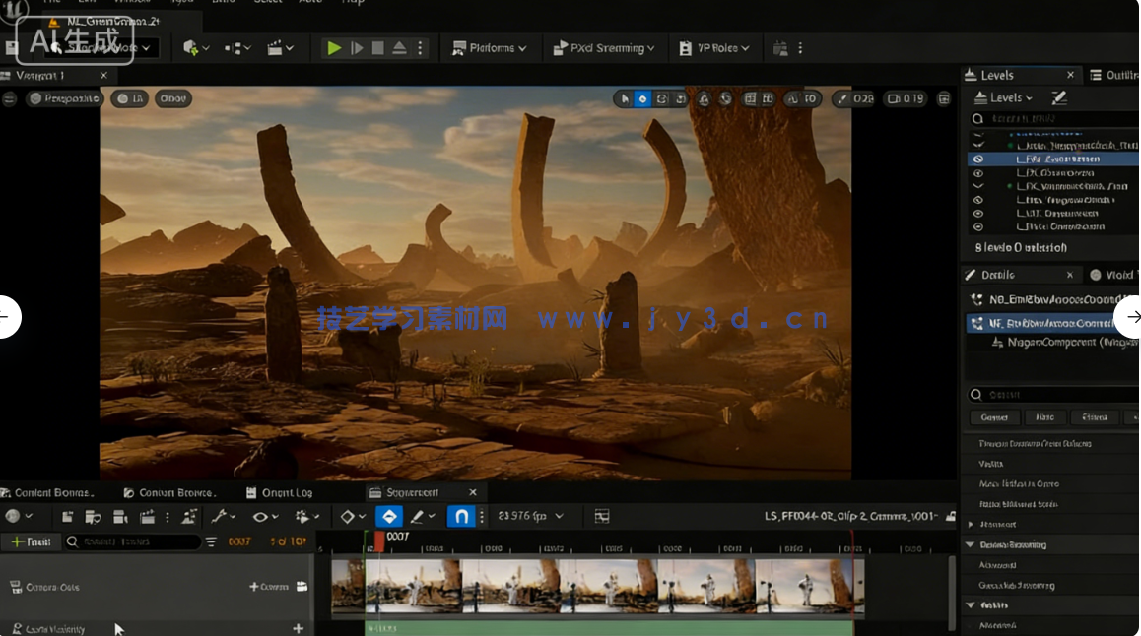Click the pencil icon beside Levels dropdown
This screenshot has height=636, width=1141.
click(x=1059, y=97)
